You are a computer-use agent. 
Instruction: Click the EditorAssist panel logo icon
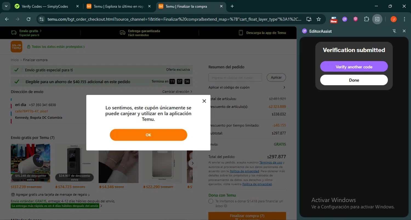point(304,31)
